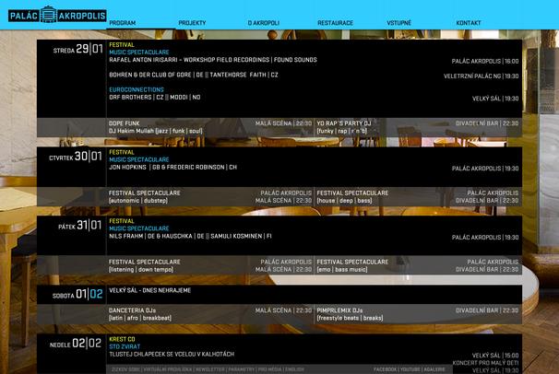Click the Facebook link in the footer
The width and height of the screenshot is (559, 374).
(x=385, y=368)
